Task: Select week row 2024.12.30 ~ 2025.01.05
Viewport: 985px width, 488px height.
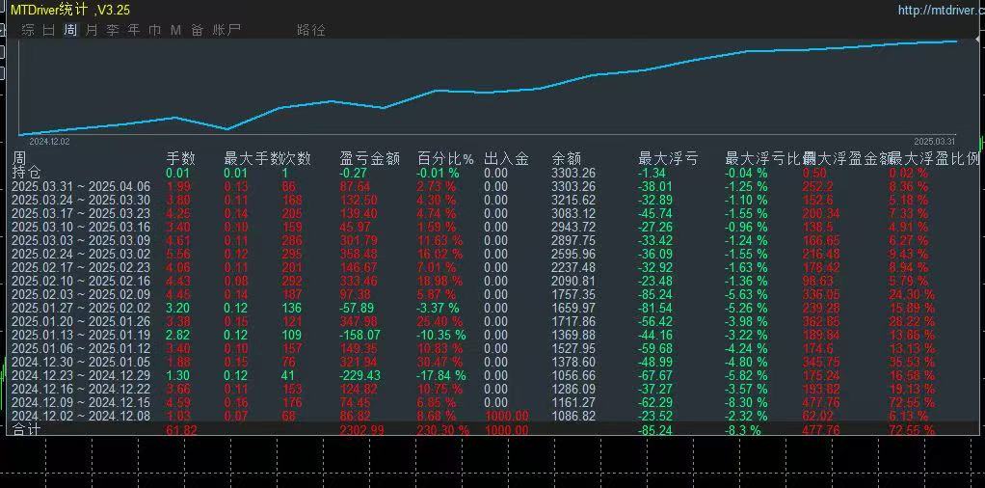Action: pyautogui.click(x=82, y=363)
